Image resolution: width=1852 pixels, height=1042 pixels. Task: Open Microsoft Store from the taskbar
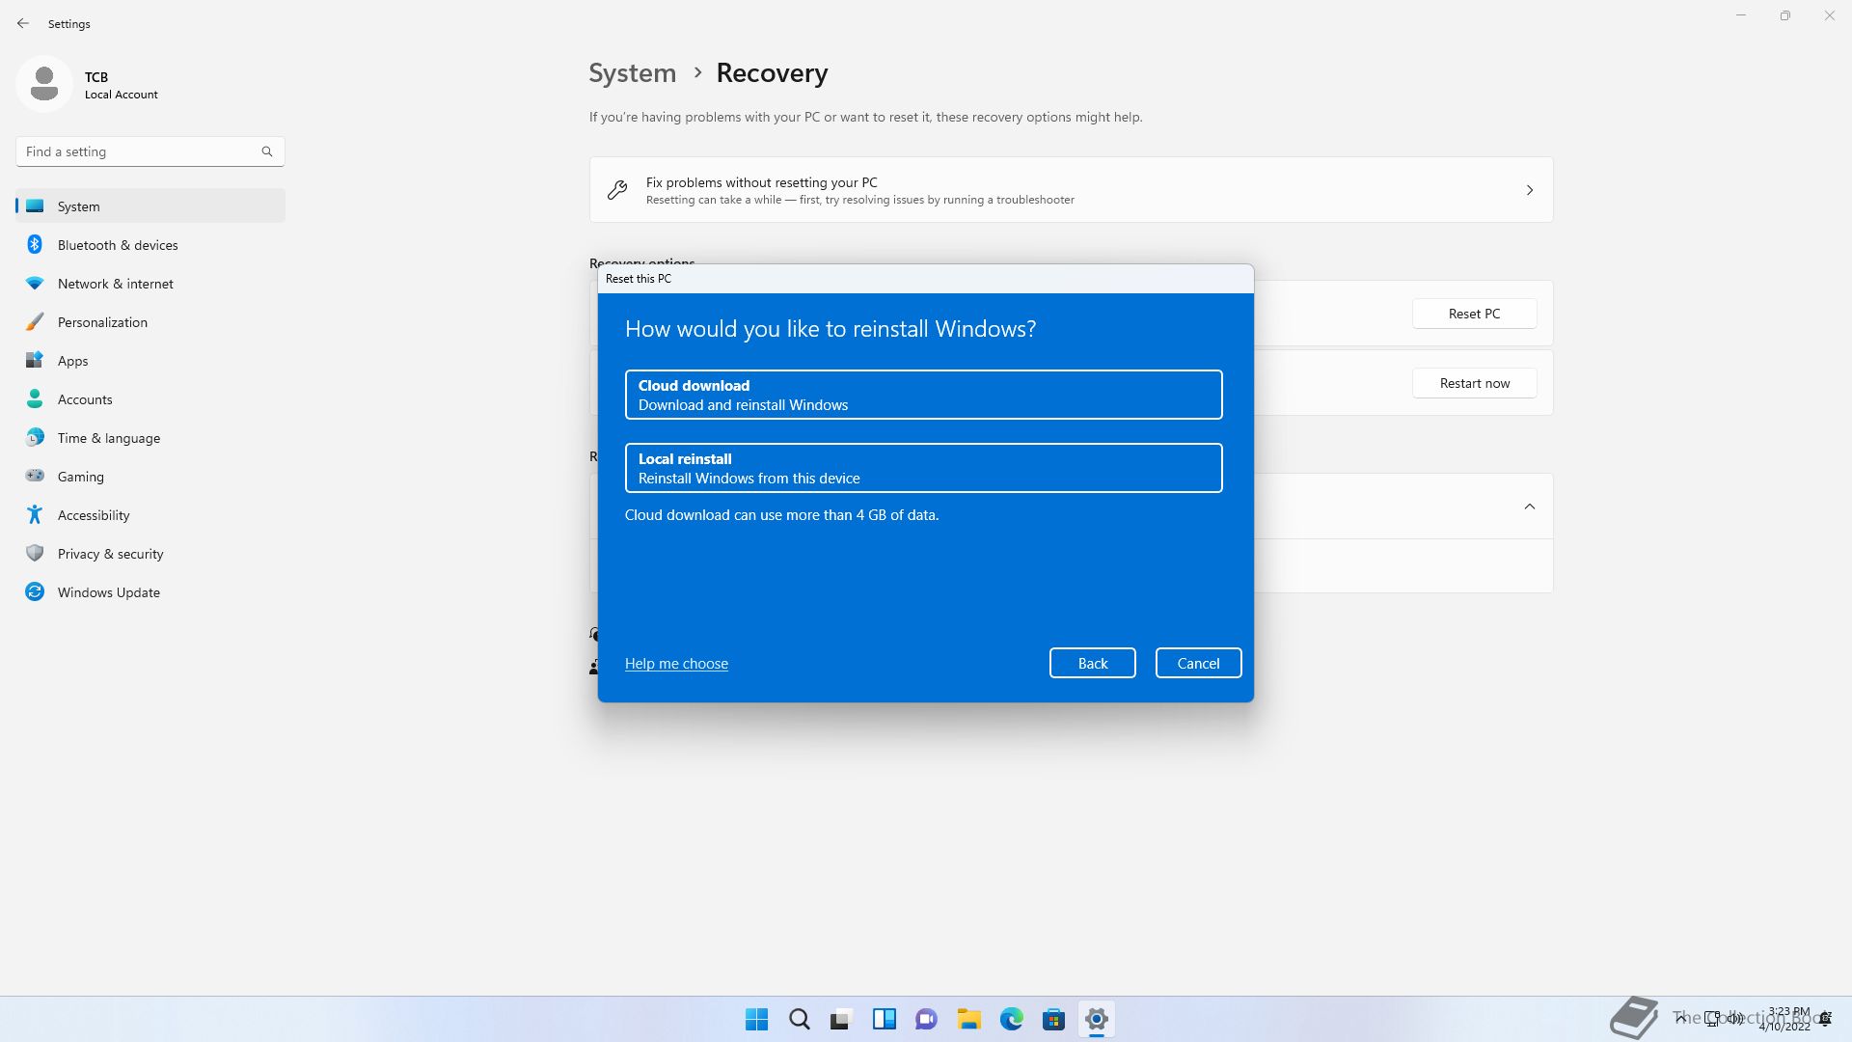click(1054, 1019)
